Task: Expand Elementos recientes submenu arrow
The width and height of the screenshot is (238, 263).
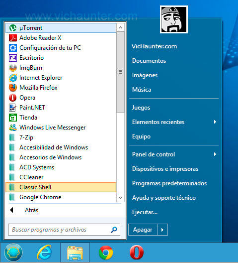Action: 215,122
